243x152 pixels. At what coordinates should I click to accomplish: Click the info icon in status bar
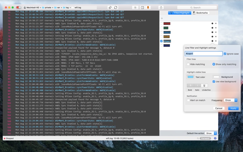click(215, 138)
